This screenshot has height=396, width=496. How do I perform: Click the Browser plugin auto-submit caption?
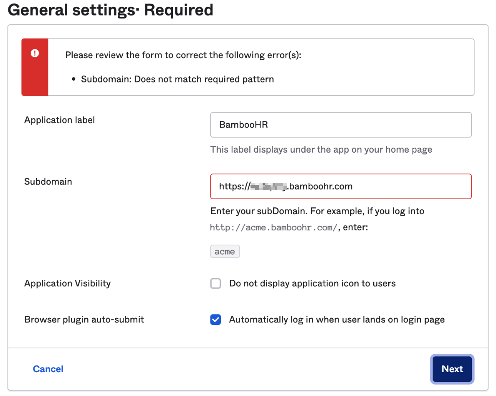(x=84, y=319)
